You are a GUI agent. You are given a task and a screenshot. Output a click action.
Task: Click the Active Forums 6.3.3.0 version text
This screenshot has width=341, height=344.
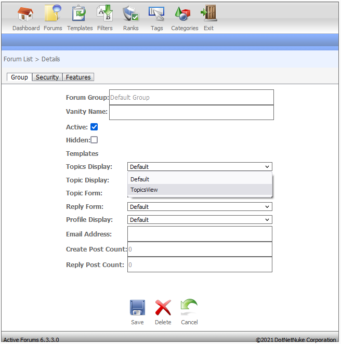pos(31,340)
